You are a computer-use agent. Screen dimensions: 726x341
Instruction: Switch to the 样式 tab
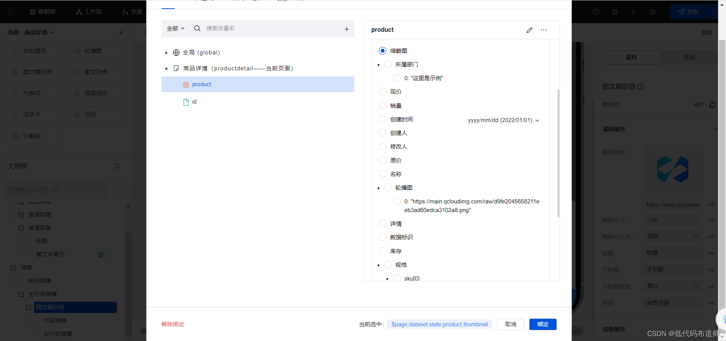click(x=689, y=57)
